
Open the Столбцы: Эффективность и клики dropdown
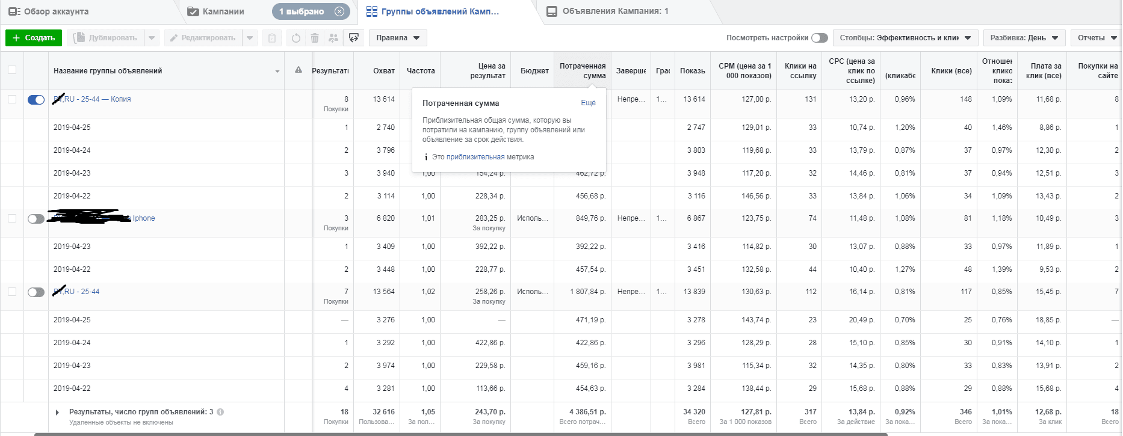pyautogui.click(x=905, y=38)
